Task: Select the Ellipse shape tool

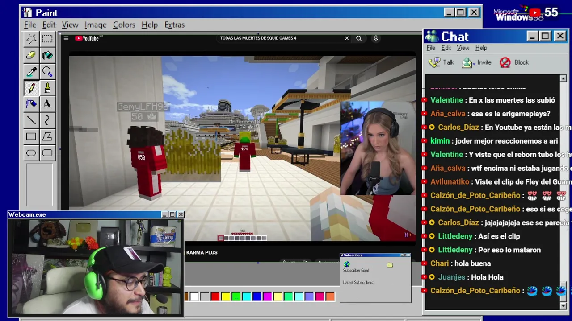Action: coord(31,153)
